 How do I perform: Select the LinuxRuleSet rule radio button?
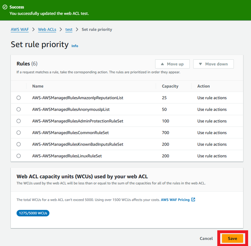[19, 156]
